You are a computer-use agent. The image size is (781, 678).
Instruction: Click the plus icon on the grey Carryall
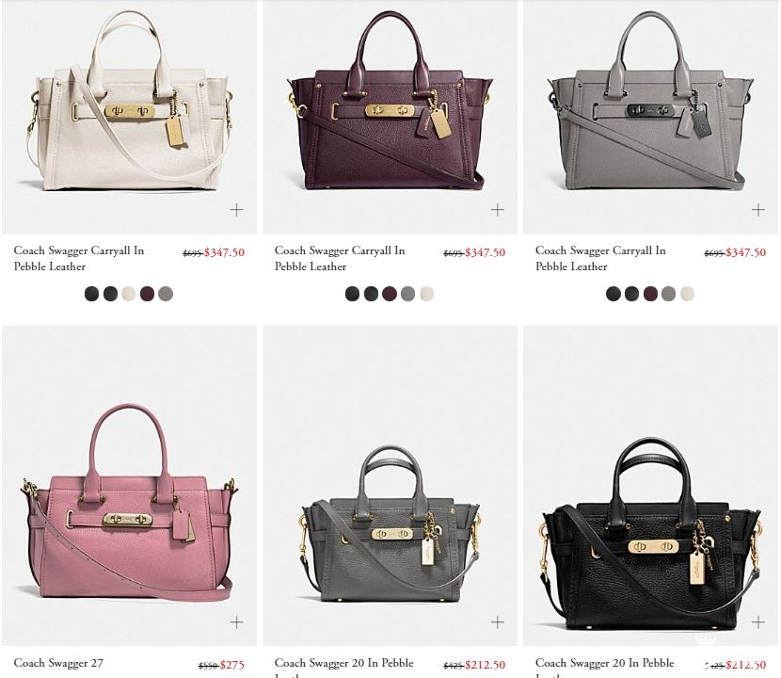point(758,210)
